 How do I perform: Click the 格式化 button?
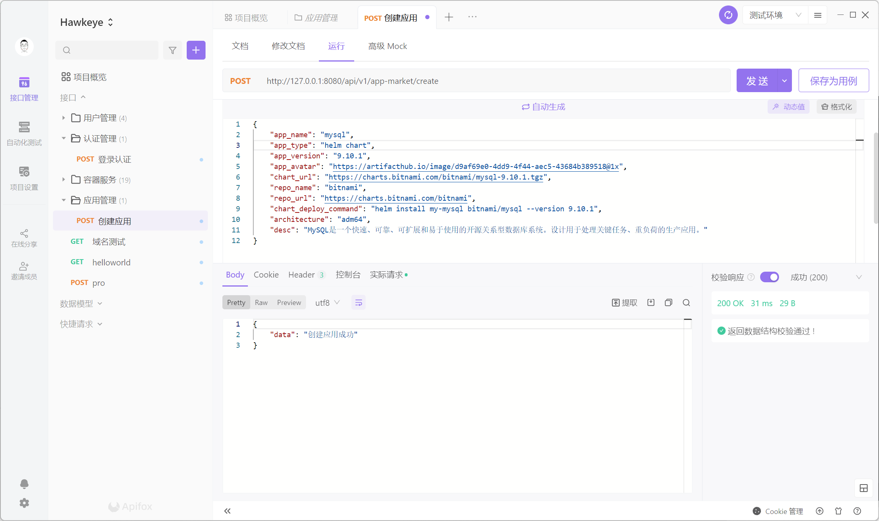click(x=837, y=107)
